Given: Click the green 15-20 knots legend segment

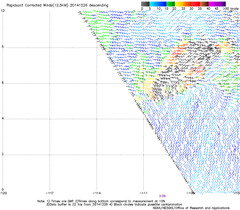Looking at the screenshot, I should click(x=171, y=4).
